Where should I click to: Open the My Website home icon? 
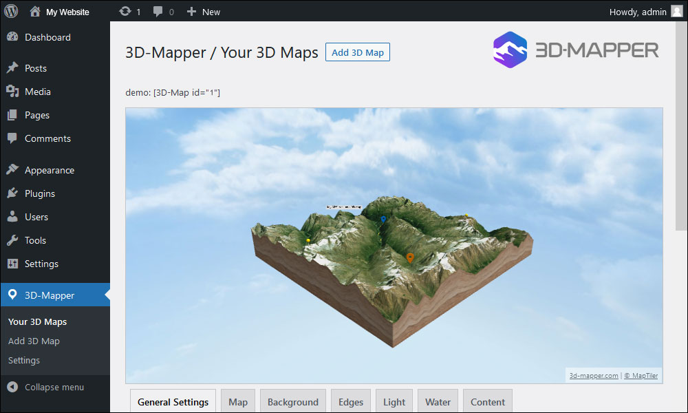pyautogui.click(x=35, y=12)
